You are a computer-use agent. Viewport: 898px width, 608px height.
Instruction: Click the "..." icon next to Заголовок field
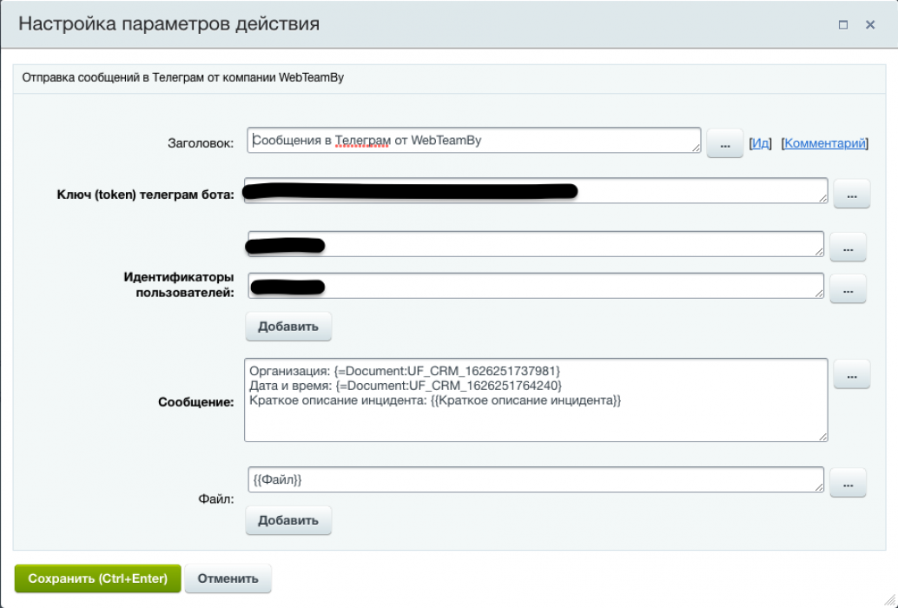[x=724, y=144]
